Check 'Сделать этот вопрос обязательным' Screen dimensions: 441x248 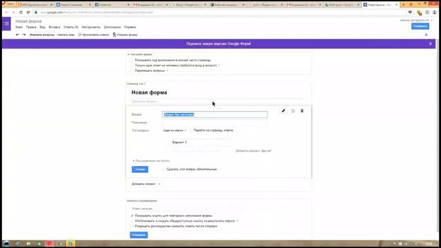(x=163, y=169)
